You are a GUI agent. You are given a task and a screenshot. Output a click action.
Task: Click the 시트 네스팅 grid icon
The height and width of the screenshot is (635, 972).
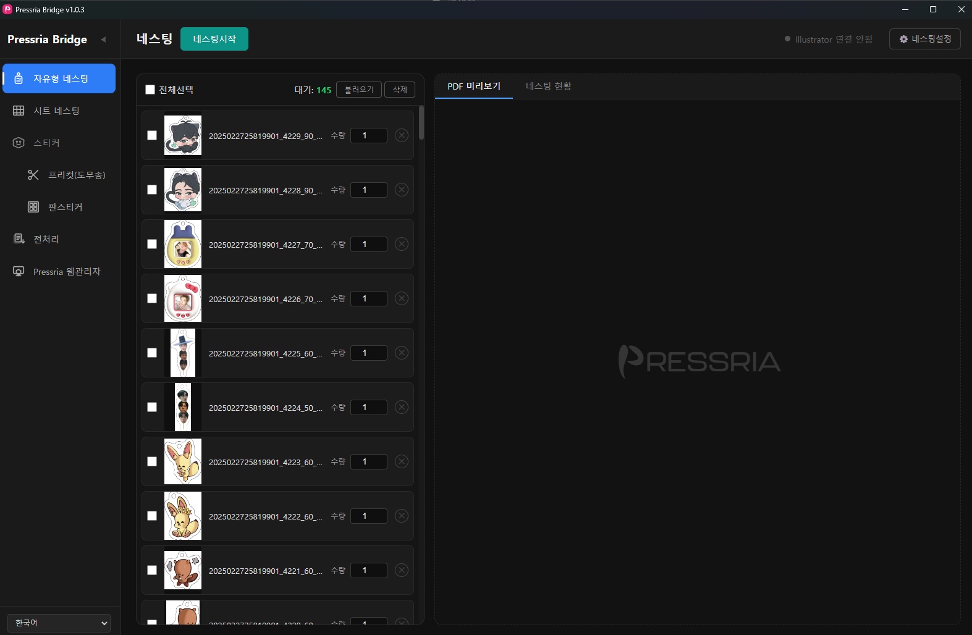[x=19, y=111]
